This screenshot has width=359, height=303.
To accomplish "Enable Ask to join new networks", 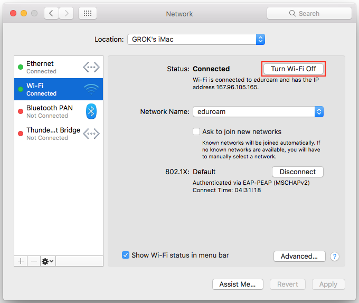I will [196, 131].
